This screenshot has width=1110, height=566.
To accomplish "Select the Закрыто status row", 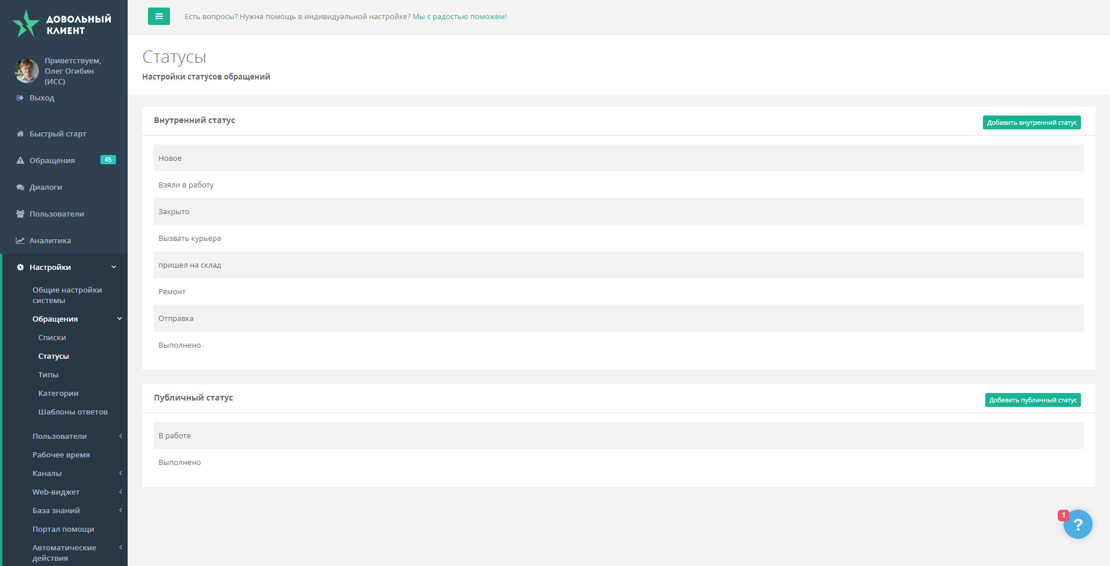I will (x=619, y=211).
